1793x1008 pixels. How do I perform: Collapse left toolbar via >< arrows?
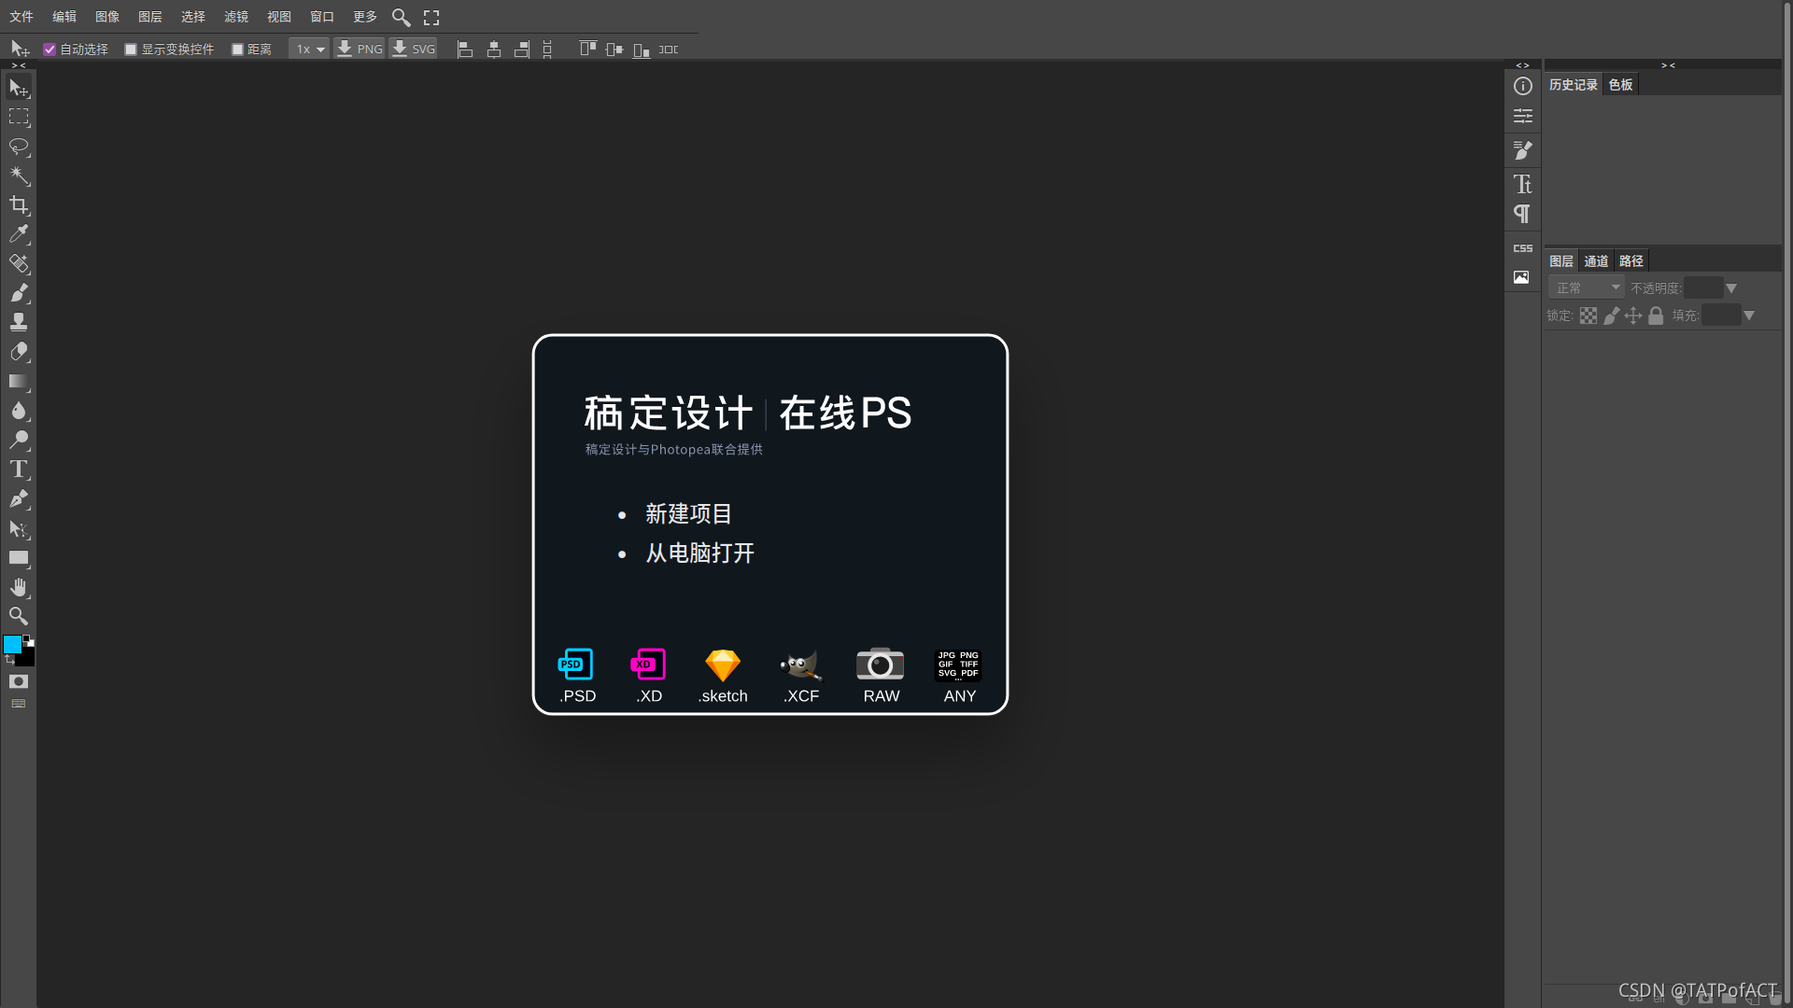(x=19, y=65)
